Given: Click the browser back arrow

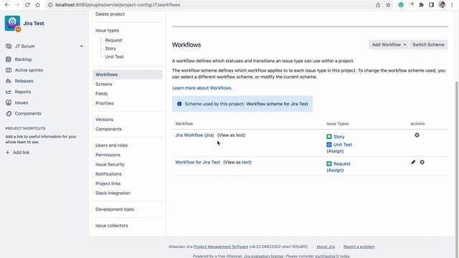Looking at the screenshot, I should coord(6,5).
